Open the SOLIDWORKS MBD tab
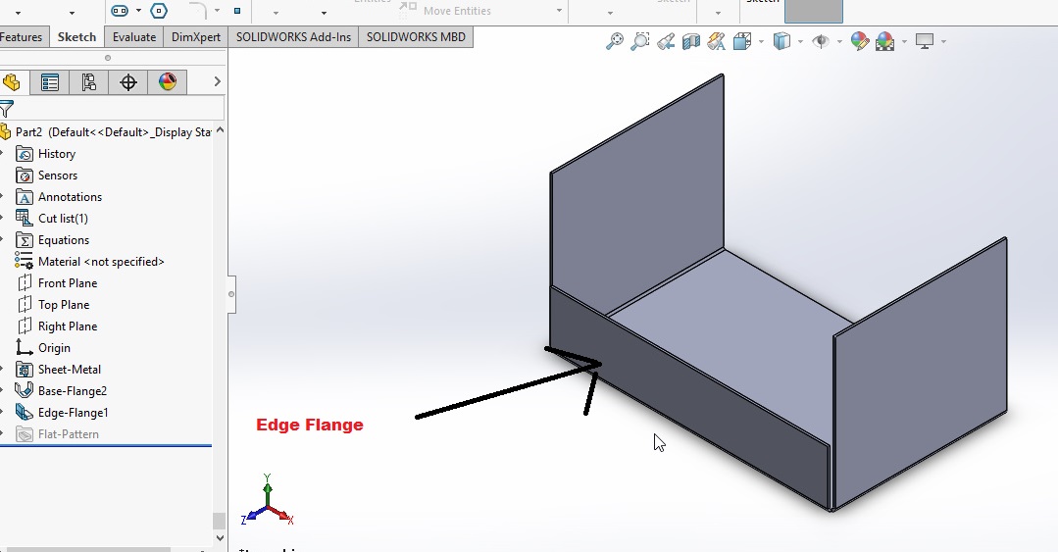This screenshot has height=552, width=1058. click(416, 37)
